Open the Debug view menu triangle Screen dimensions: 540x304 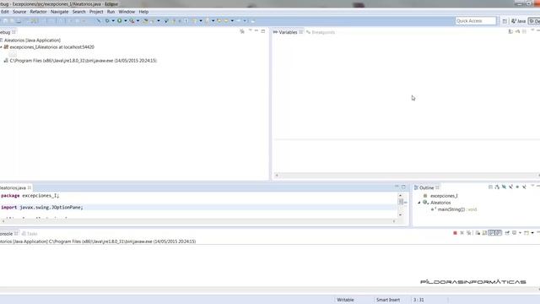[250, 30]
